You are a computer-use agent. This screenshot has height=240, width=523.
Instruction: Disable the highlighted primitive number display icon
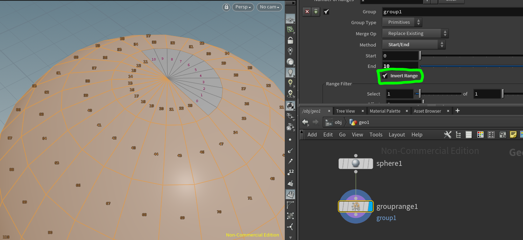(x=290, y=194)
